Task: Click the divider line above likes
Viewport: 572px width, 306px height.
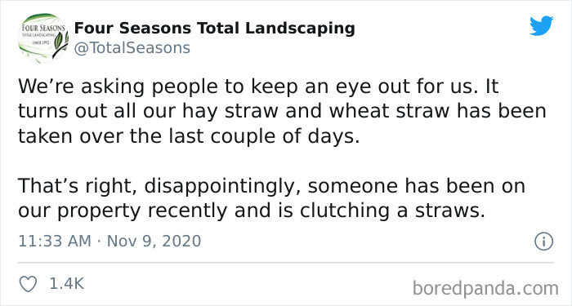Action: point(286,263)
